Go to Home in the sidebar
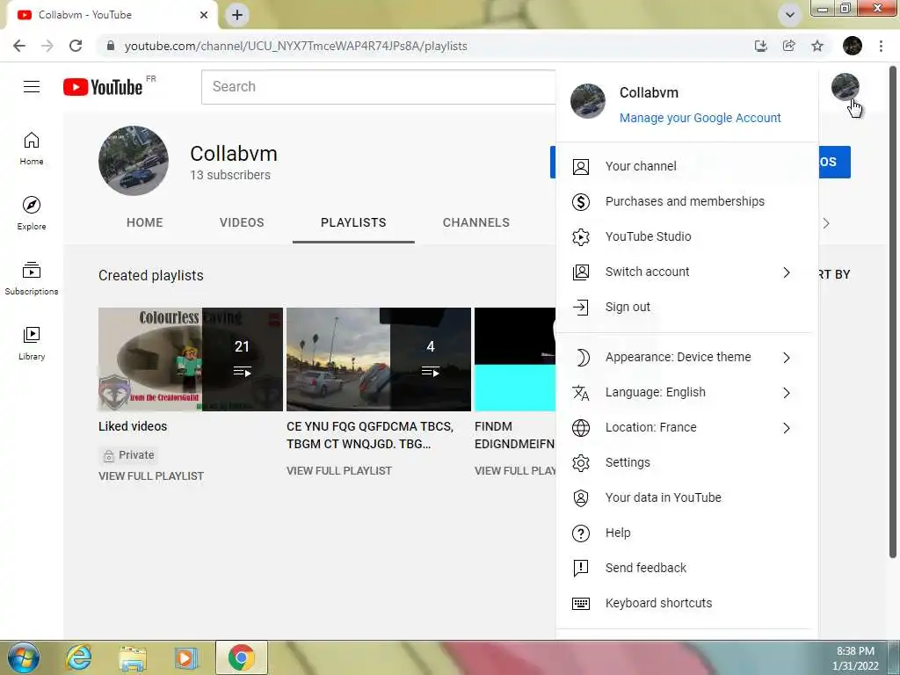The width and height of the screenshot is (900, 675). pyautogui.click(x=32, y=148)
